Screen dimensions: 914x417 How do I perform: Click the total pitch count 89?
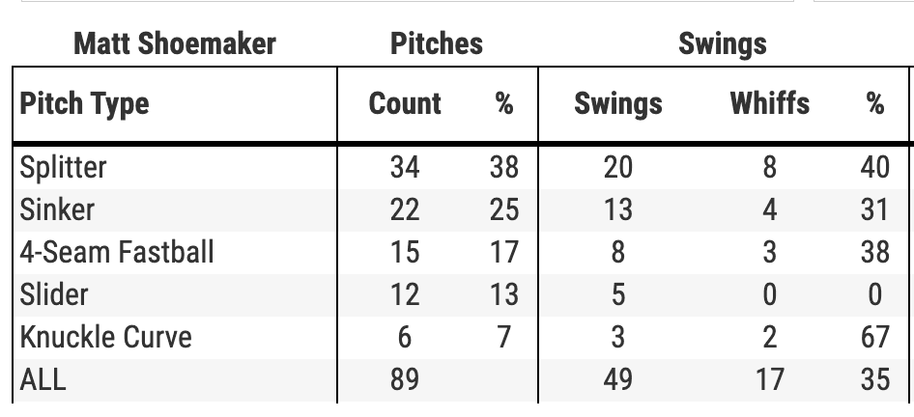[x=405, y=379]
